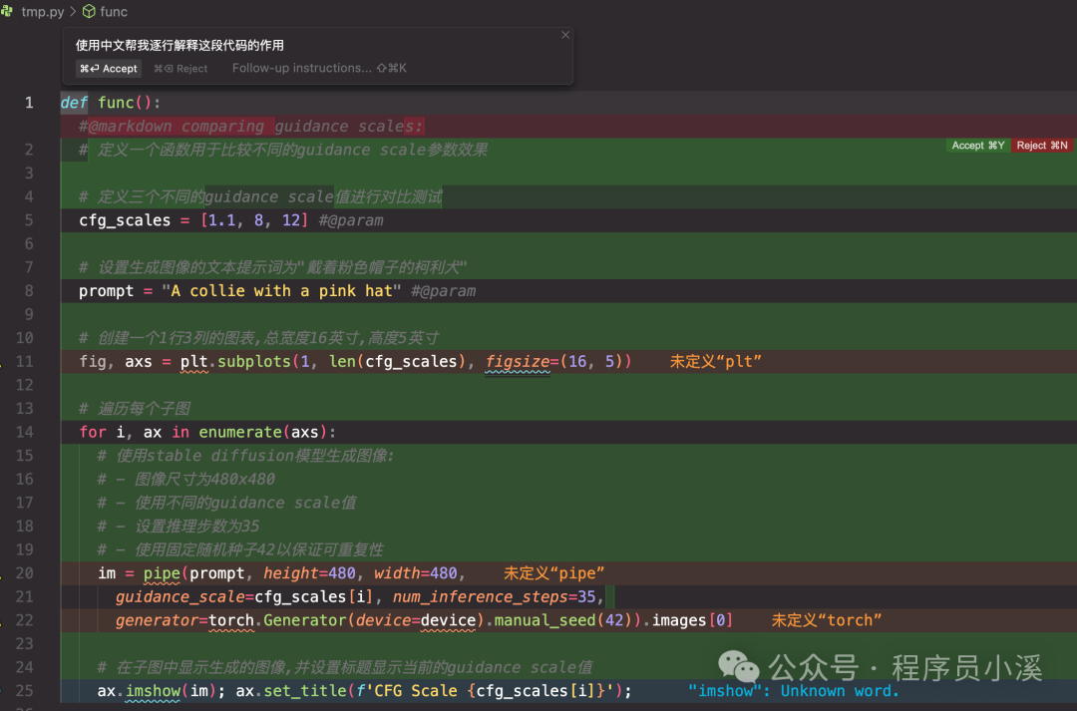Screen dimensions: 1077x711
Task: Click the "imshow": Unknown word. message
Action: 794,691
